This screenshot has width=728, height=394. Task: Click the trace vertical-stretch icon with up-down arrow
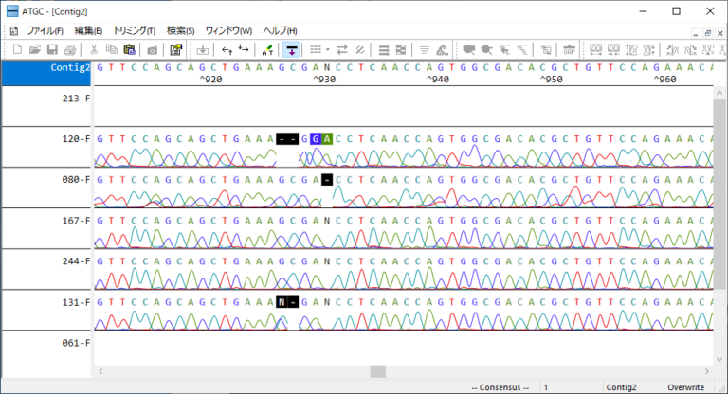631,49
